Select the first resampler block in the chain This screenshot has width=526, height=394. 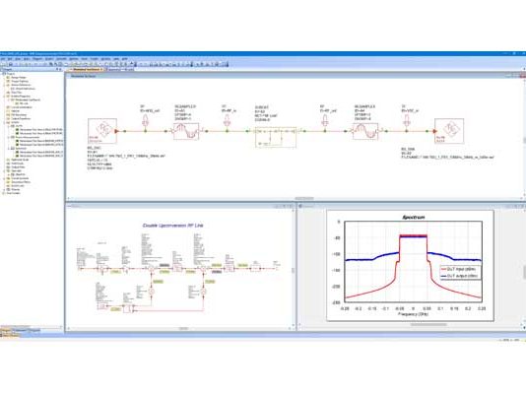coord(186,131)
